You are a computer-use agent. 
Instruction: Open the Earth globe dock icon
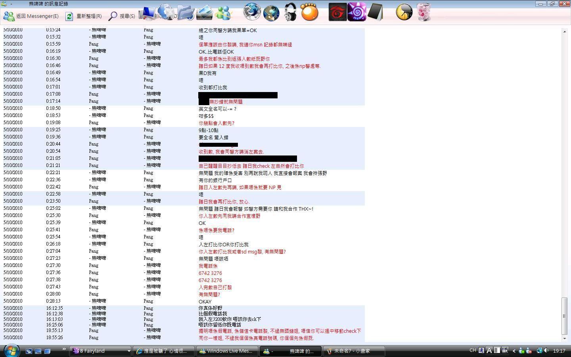tap(271, 12)
